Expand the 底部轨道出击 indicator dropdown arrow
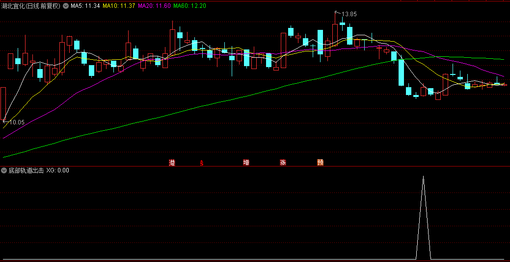The image size is (510, 262). (x=4, y=170)
